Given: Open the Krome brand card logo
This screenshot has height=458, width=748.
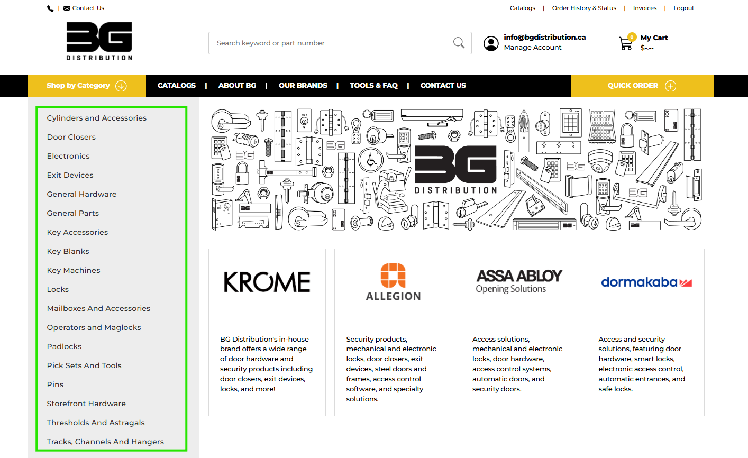Looking at the screenshot, I should point(267,282).
